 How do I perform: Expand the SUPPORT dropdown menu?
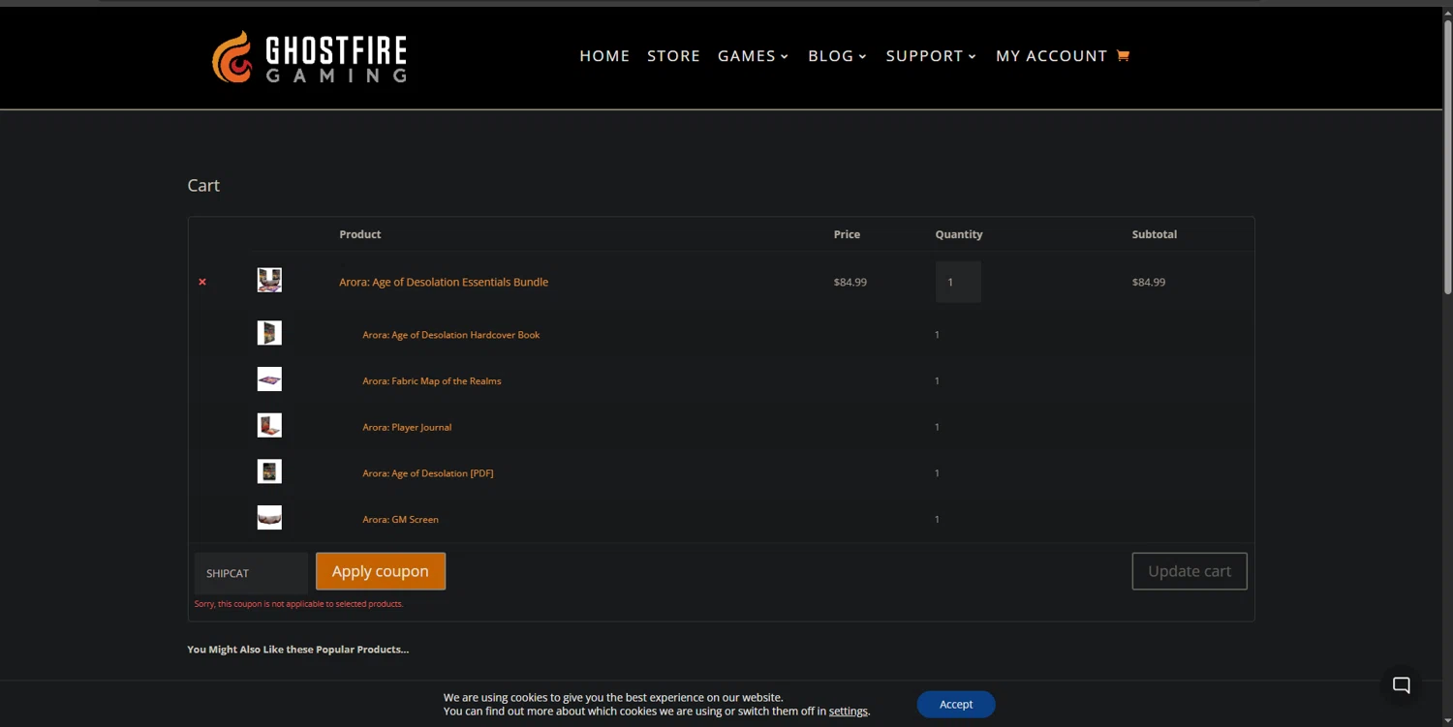click(x=931, y=56)
